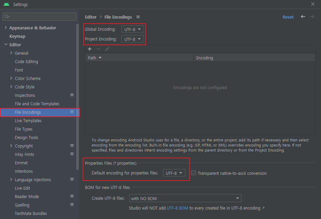Viewport: 321px width, 219px height.
Task: Open the Global Encoding dropdown
Action: click(133, 29)
